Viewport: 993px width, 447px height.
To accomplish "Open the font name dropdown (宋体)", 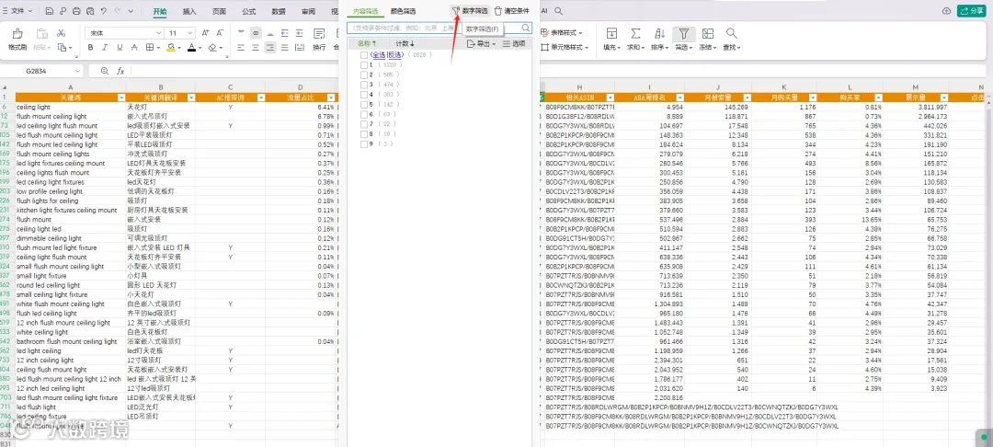I will click(158, 33).
